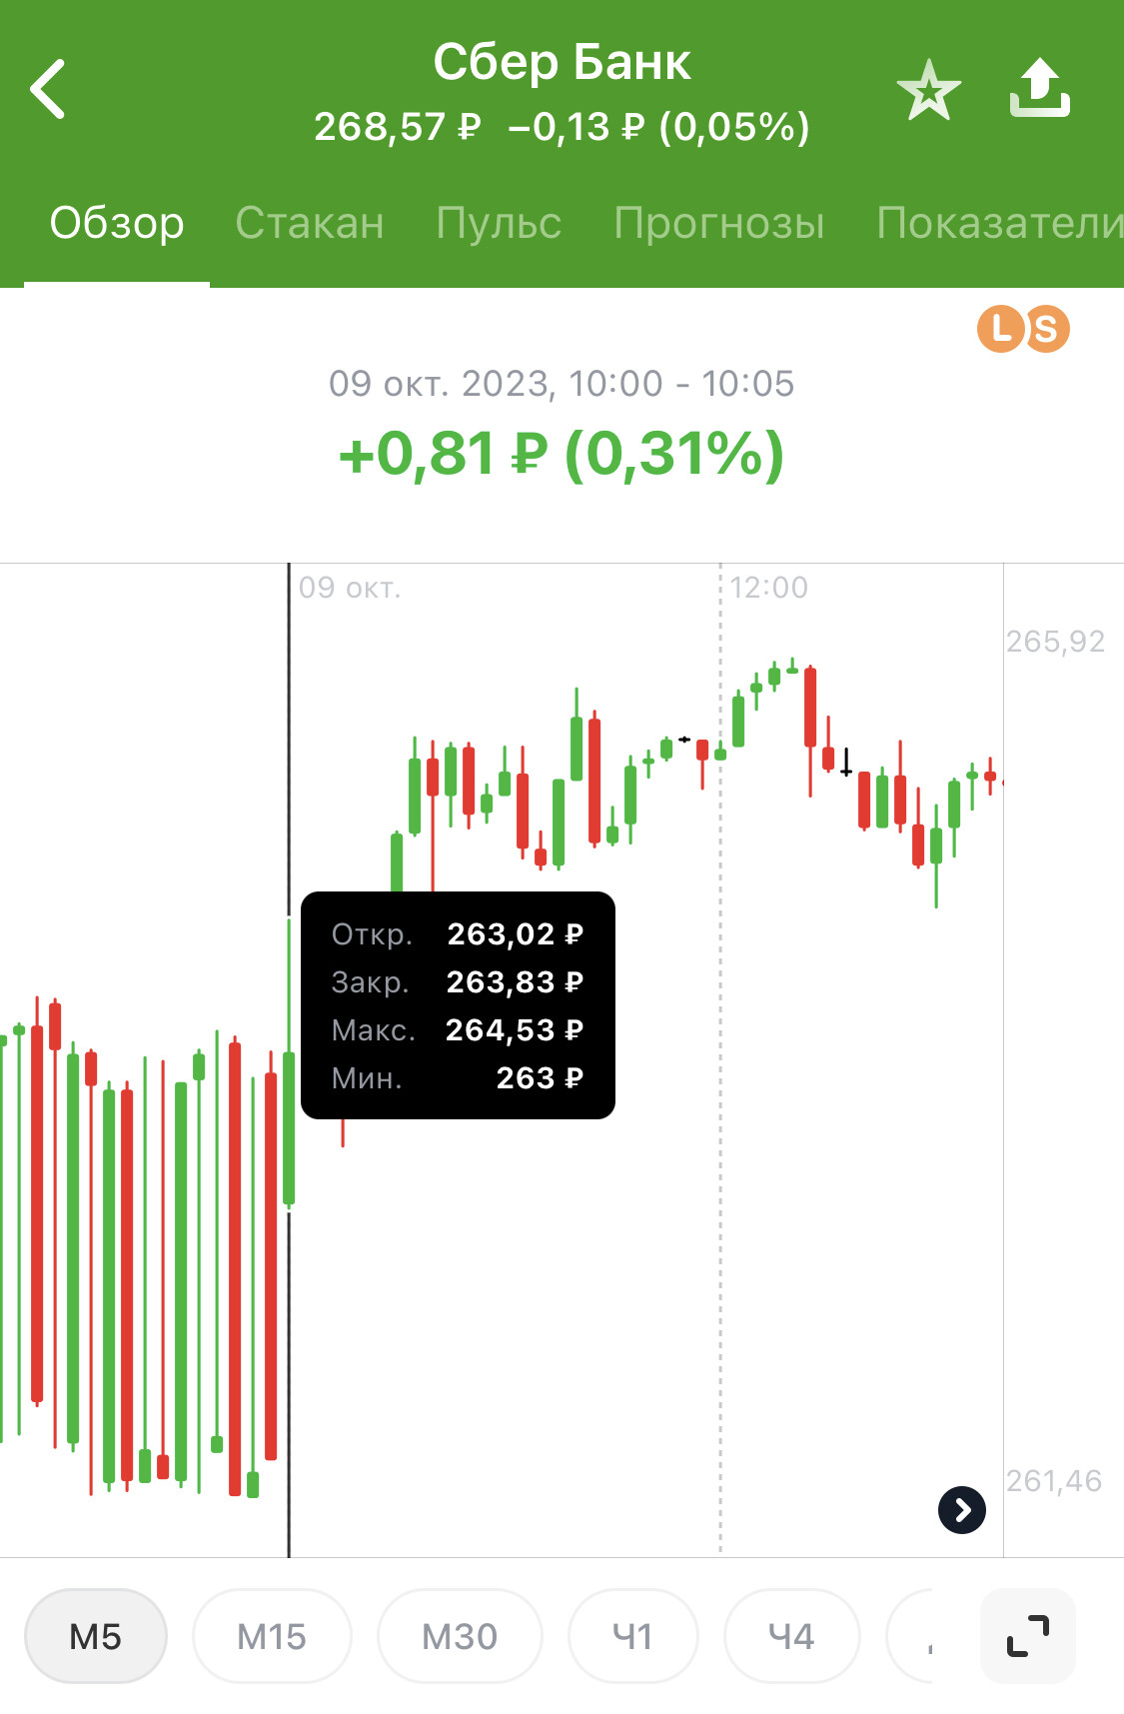Viewport: 1124px width, 1714px height.
Task: Go to the Показатели tab
Action: (1000, 223)
